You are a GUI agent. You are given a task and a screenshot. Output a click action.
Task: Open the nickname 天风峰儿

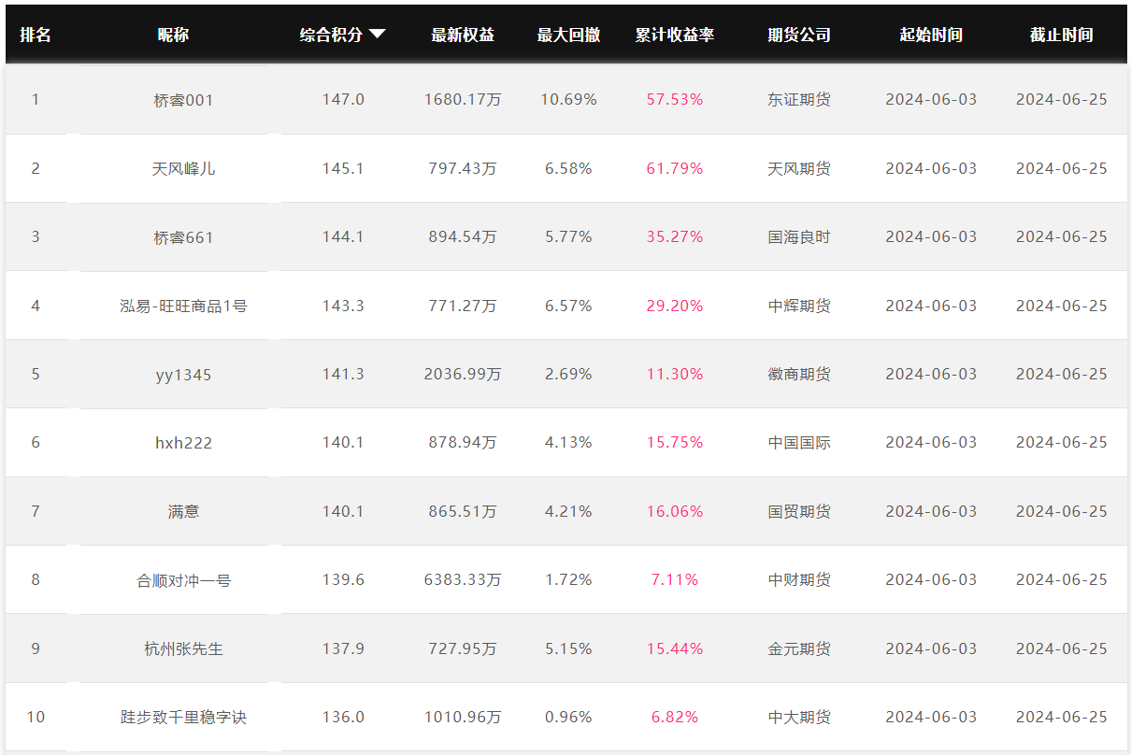point(183,169)
